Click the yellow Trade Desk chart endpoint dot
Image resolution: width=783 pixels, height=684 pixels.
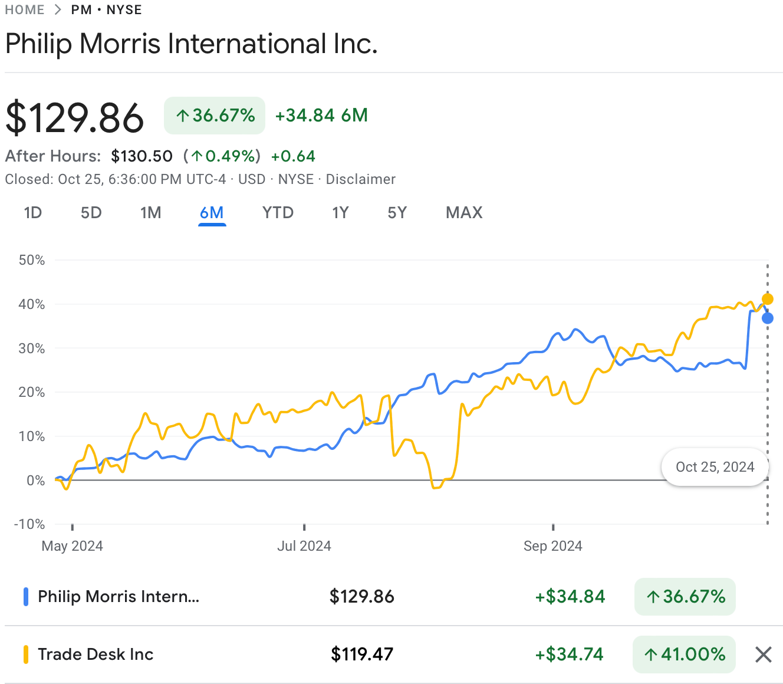[x=768, y=299]
